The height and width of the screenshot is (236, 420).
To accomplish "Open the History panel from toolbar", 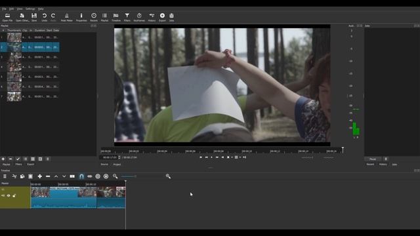I will [x=152, y=18].
